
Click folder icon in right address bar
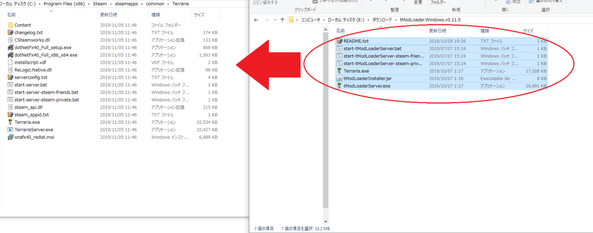click(x=292, y=20)
